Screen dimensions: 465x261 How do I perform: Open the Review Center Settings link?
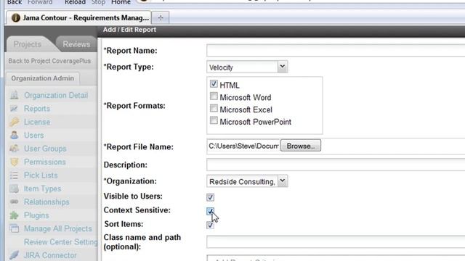(60, 241)
